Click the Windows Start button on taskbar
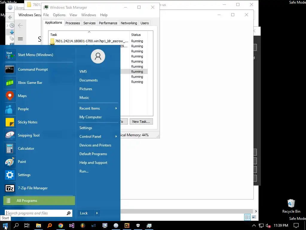 tap(5, 226)
